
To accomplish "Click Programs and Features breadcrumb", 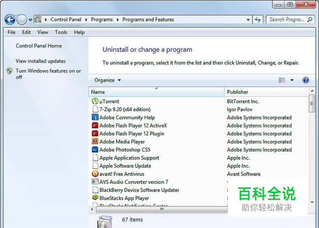I will pos(148,19).
